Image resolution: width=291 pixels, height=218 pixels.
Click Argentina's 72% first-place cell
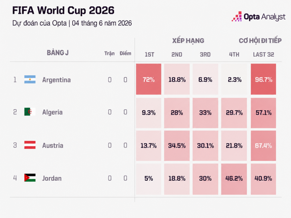tap(149, 79)
